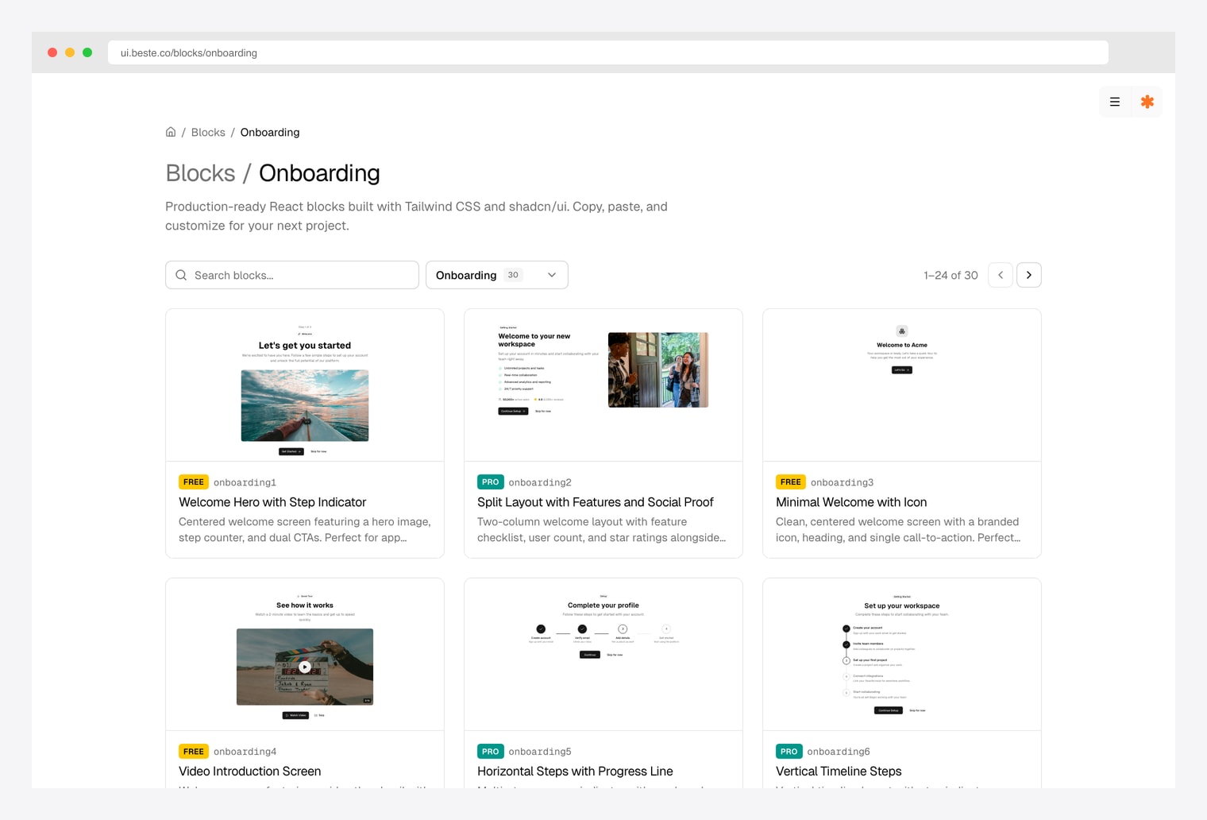Image resolution: width=1207 pixels, height=820 pixels.
Task: Click the Onboarding breadcrumb item
Action: point(270,132)
